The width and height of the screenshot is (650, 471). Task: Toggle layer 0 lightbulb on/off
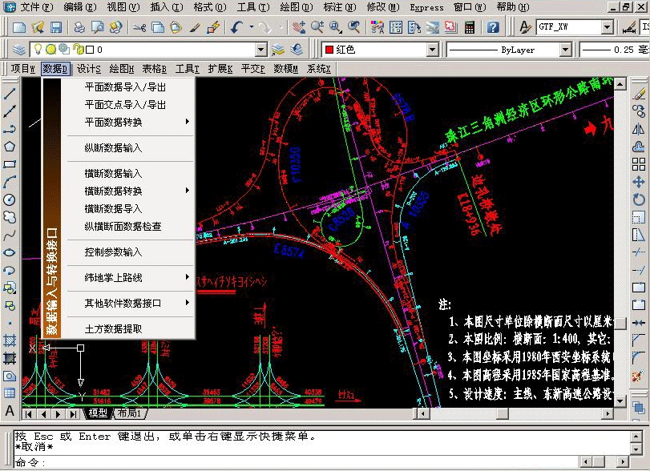38,50
